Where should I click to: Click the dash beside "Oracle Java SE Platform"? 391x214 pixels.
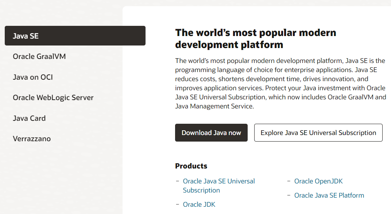pos(289,195)
